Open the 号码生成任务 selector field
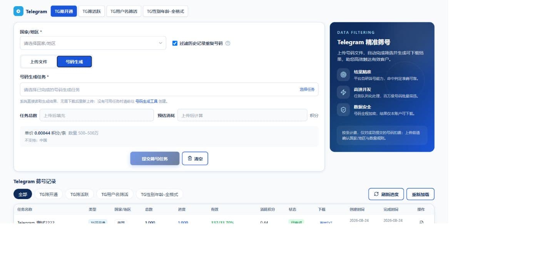The image size is (560, 279). pos(169,90)
